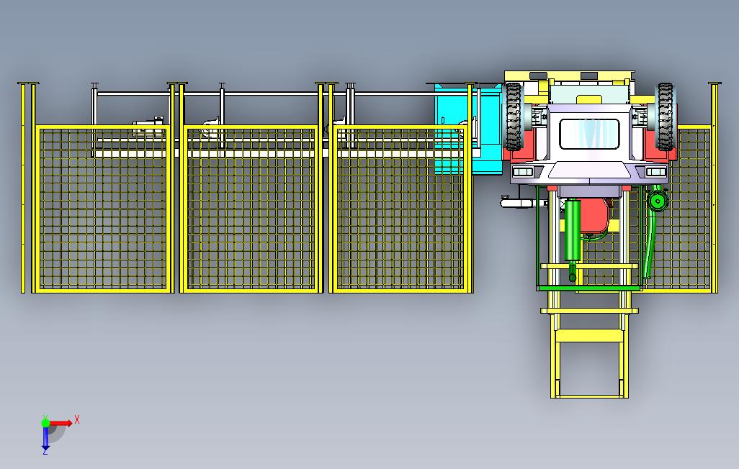Select the forklift's left headlight
Viewport: 739px width, 469px height.
coord(522,173)
